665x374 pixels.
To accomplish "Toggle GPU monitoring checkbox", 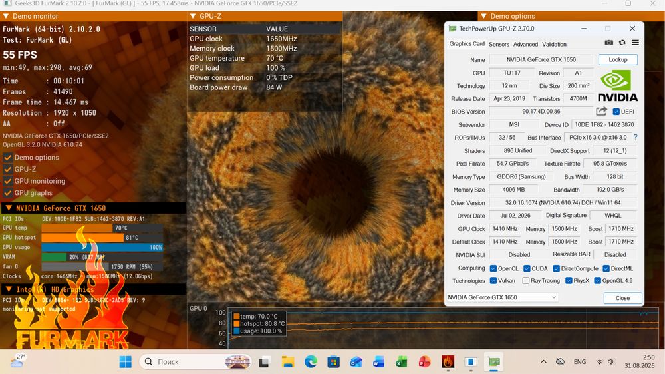I will [x=7, y=181].
